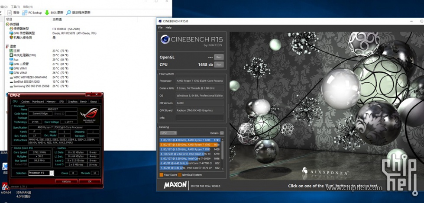Viewport: 424px width, 203px height.
Task: Click the Cinebench R15 sphere logo
Action: point(165,39)
